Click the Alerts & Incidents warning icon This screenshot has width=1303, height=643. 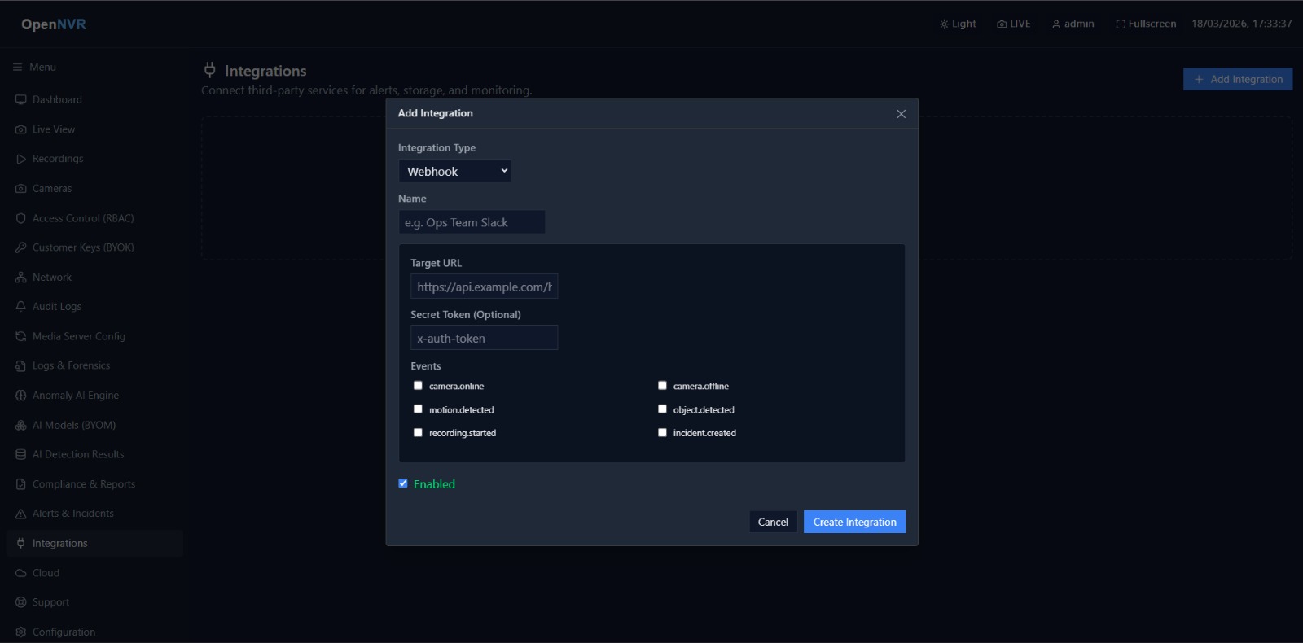coord(21,514)
